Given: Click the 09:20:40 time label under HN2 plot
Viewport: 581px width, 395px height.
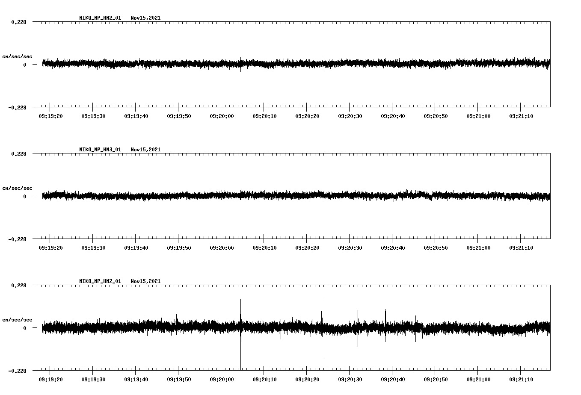Looking at the screenshot, I should (393, 116).
